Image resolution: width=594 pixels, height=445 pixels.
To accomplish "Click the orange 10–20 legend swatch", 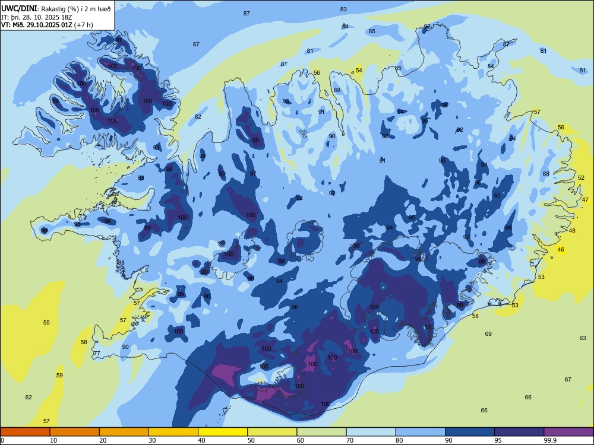I will (75, 432).
